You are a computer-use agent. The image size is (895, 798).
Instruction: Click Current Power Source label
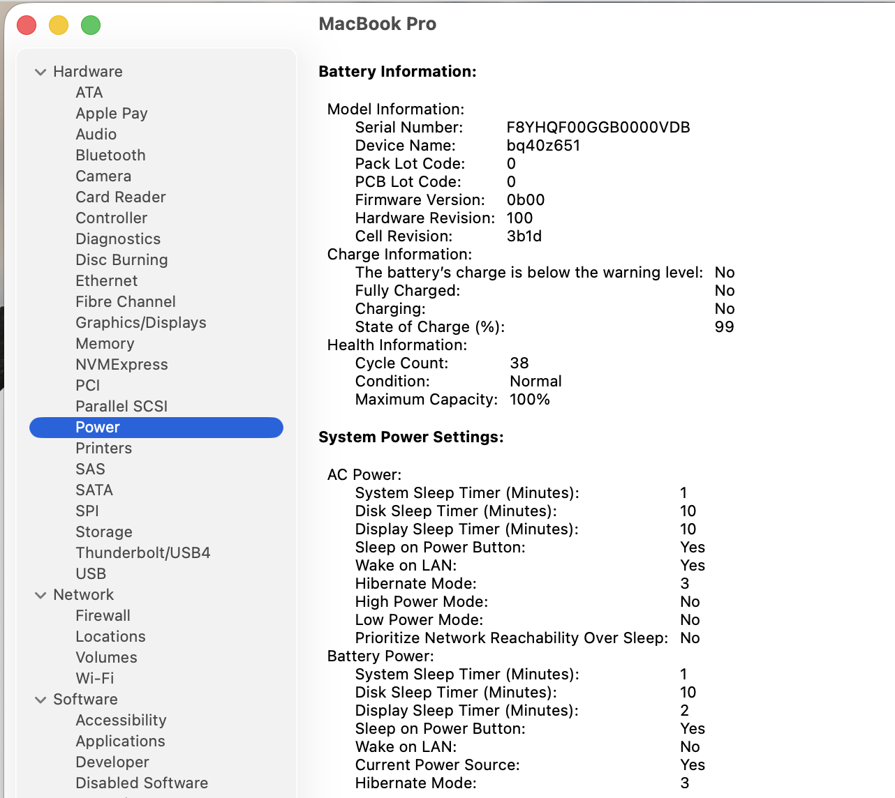pyautogui.click(x=438, y=765)
